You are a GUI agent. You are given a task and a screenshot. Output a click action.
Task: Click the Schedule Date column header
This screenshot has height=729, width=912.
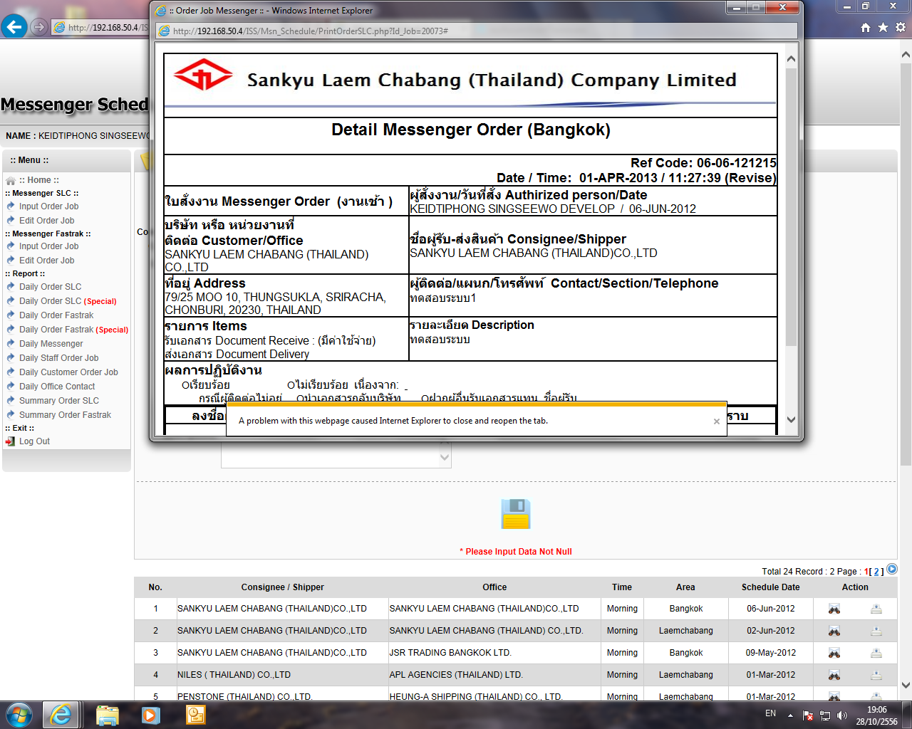click(770, 587)
